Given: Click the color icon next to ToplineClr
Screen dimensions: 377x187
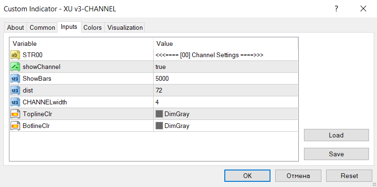Looking at the screenshot, I should click(15, 114).
